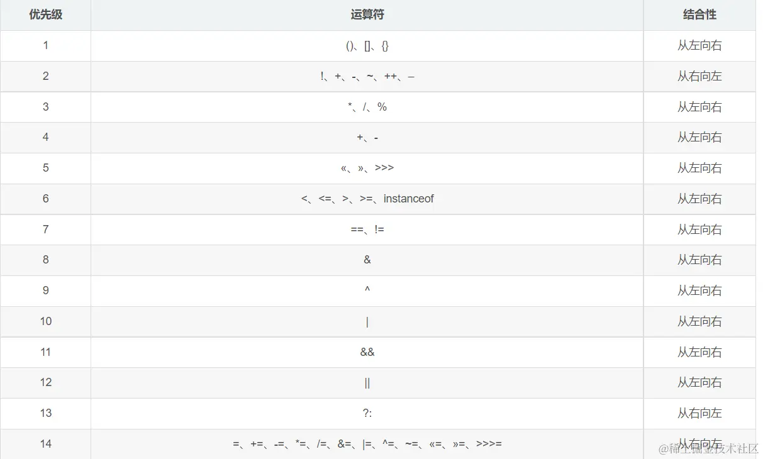
Task: Click the 优先级 column header
Action: (x=45, y=14)
